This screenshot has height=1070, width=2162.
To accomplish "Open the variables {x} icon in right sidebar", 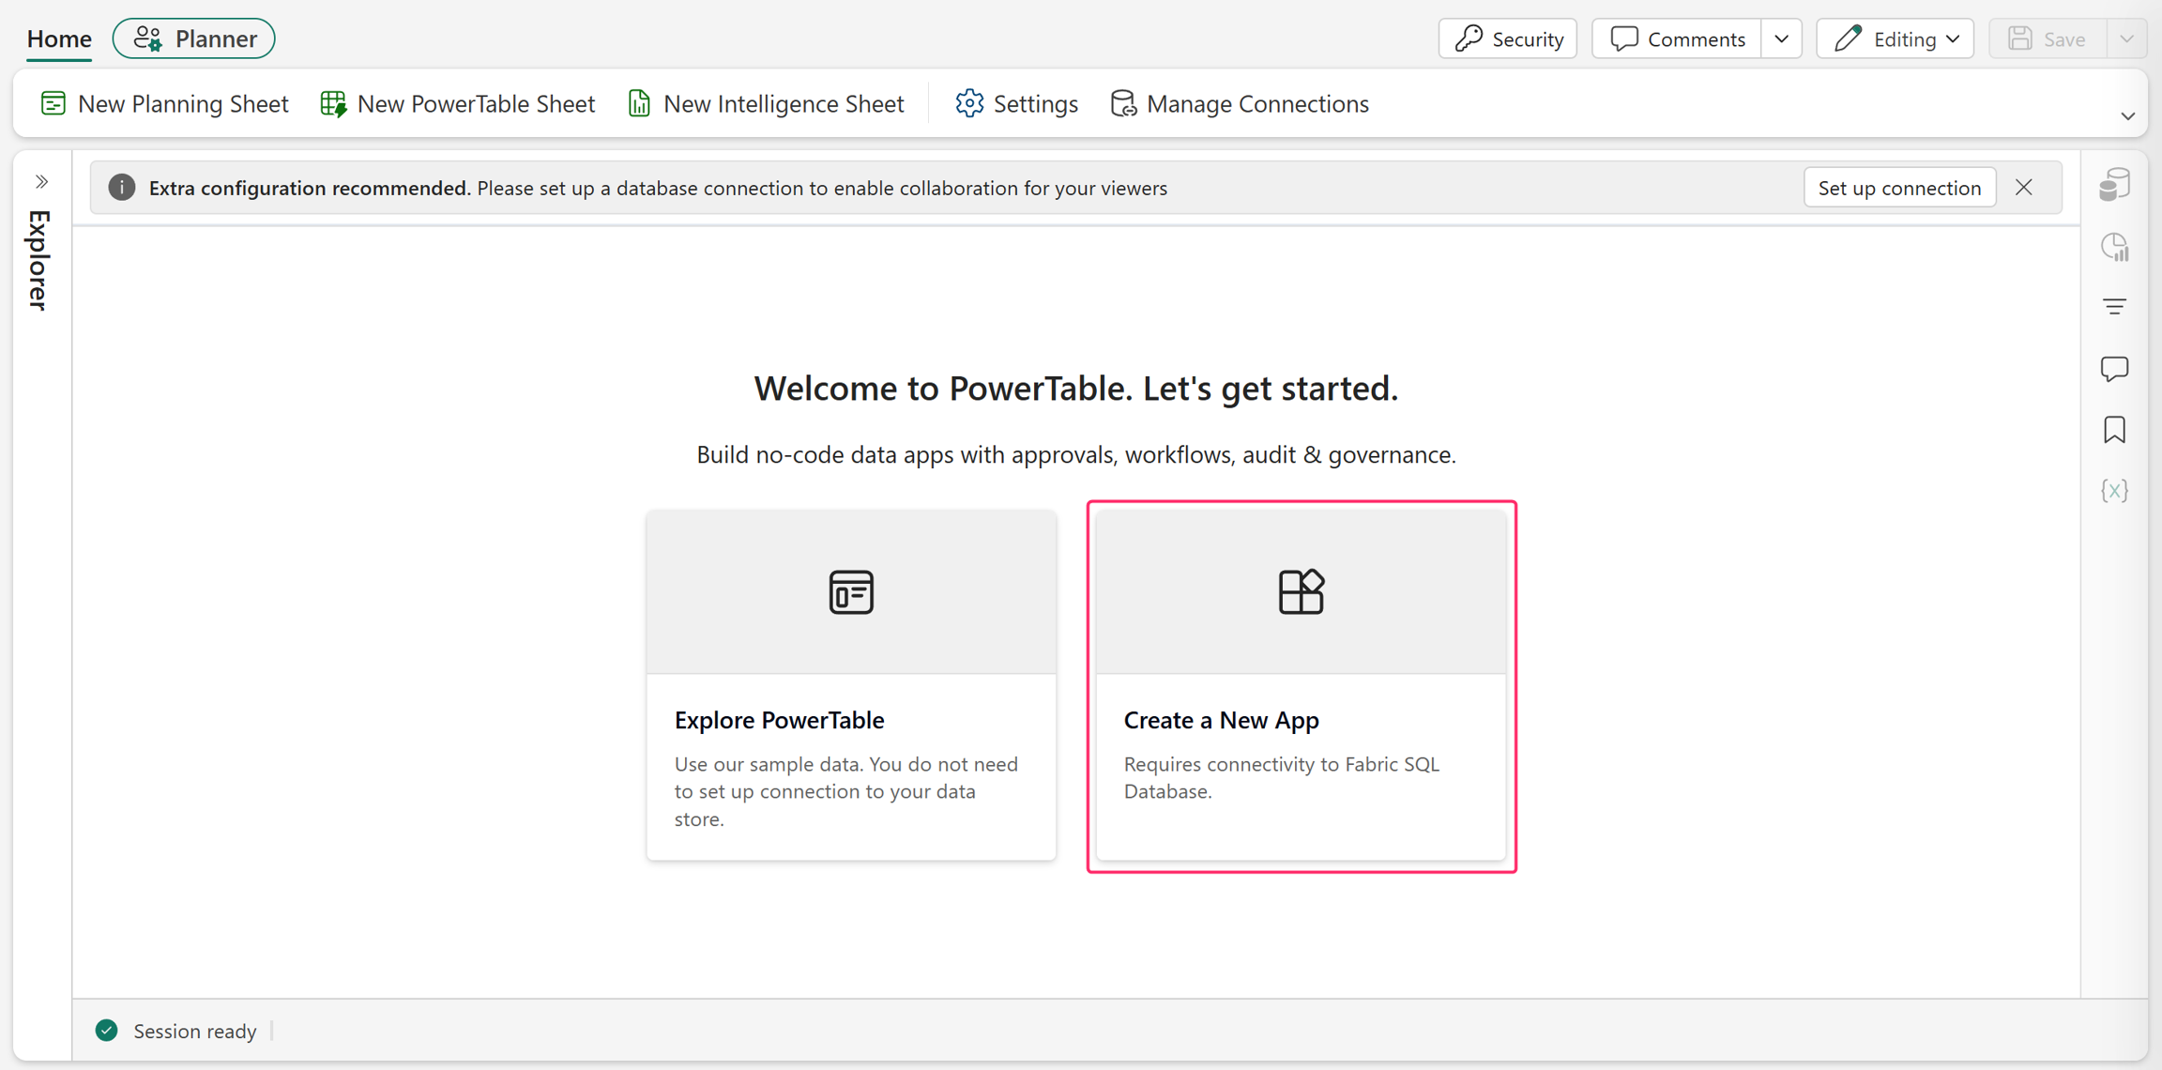I will click(2114, 491).
